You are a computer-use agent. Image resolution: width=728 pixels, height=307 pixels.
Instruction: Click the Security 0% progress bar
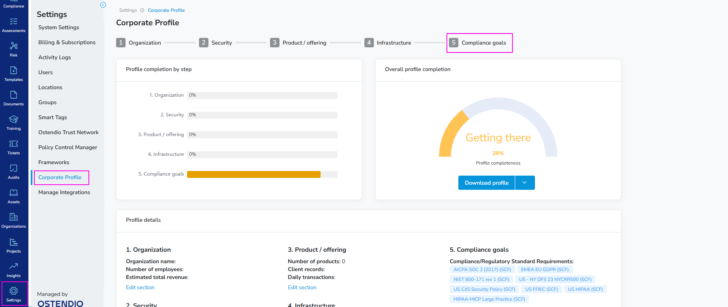262,115
